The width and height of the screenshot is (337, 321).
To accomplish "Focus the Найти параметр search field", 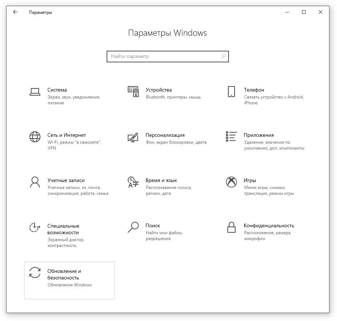I will tap(168, 57).
